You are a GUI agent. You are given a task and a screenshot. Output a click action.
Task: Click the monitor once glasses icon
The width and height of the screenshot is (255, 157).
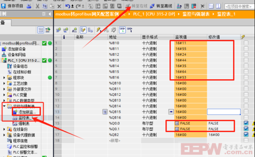130,30
